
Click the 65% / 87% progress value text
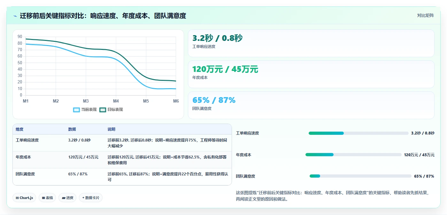pyautogui.click(x=424, y=176)
